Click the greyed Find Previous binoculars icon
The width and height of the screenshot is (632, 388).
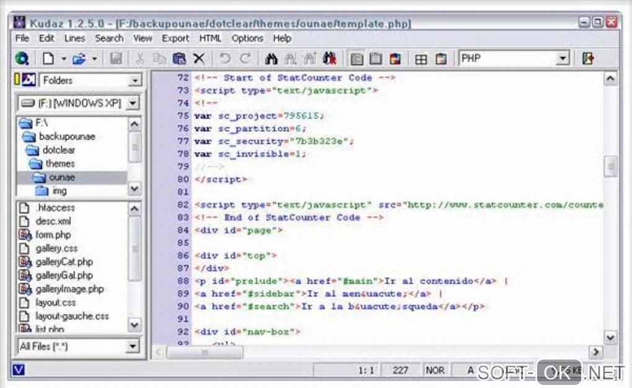click(310, 59)
